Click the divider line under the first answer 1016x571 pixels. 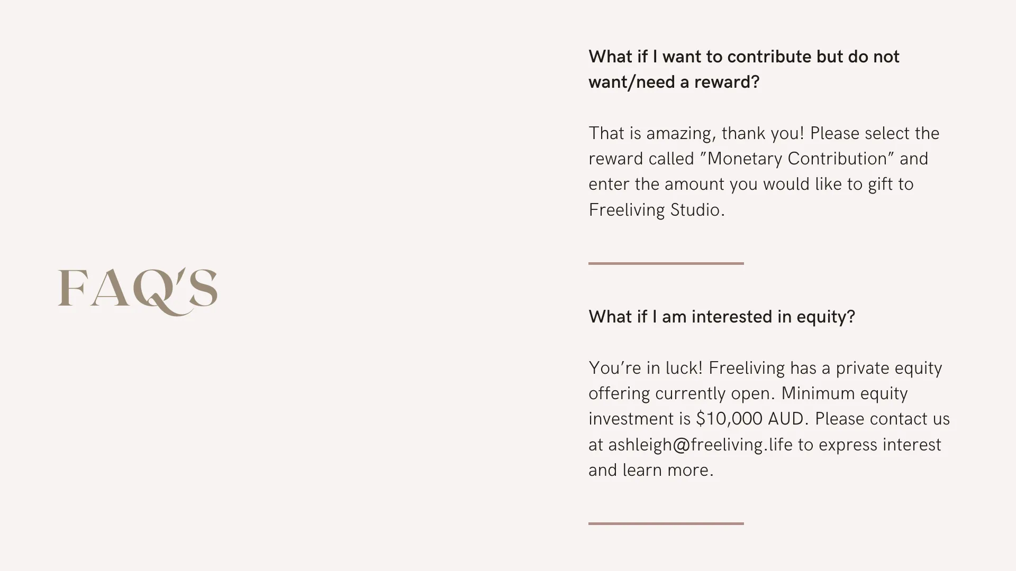coord(666,263)
